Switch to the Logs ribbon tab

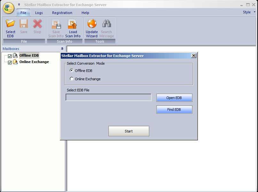pos(39,13)
